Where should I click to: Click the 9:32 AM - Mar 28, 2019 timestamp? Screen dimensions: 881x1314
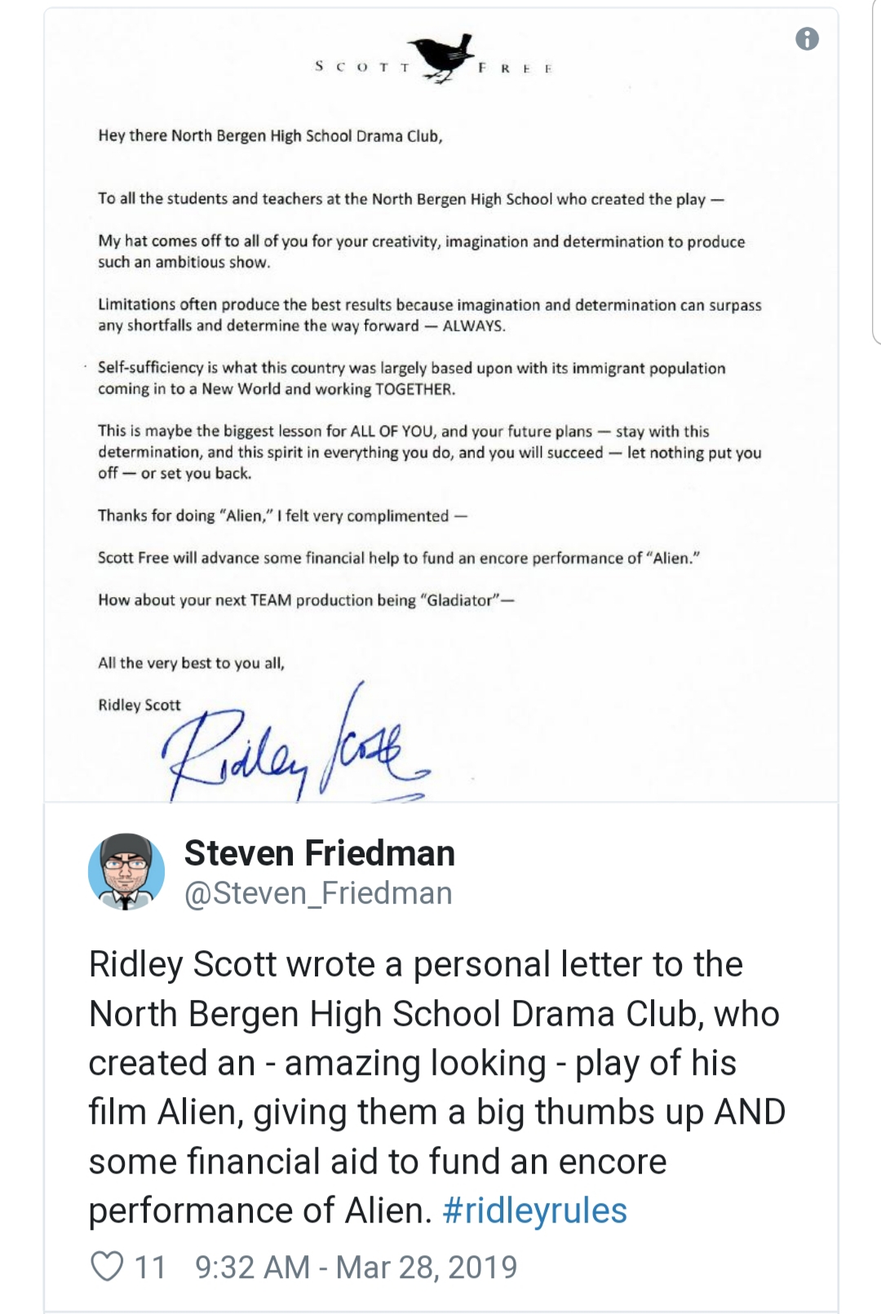click(x=356, y=1267)
